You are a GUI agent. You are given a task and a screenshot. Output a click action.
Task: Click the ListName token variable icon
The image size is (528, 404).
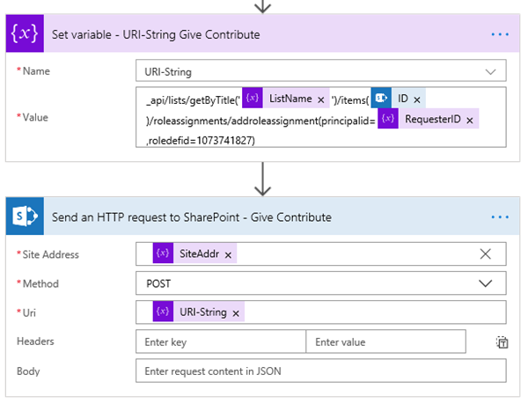[x=253, y=99]
